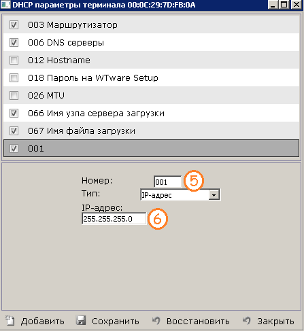Open the Тип dropdown arrow
This screenshot has height=331, width=304.
pyautogui.click(x=214, y=195)
